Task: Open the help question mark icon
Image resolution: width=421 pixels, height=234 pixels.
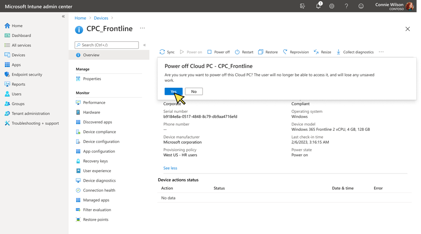Action: pos(346,6)
